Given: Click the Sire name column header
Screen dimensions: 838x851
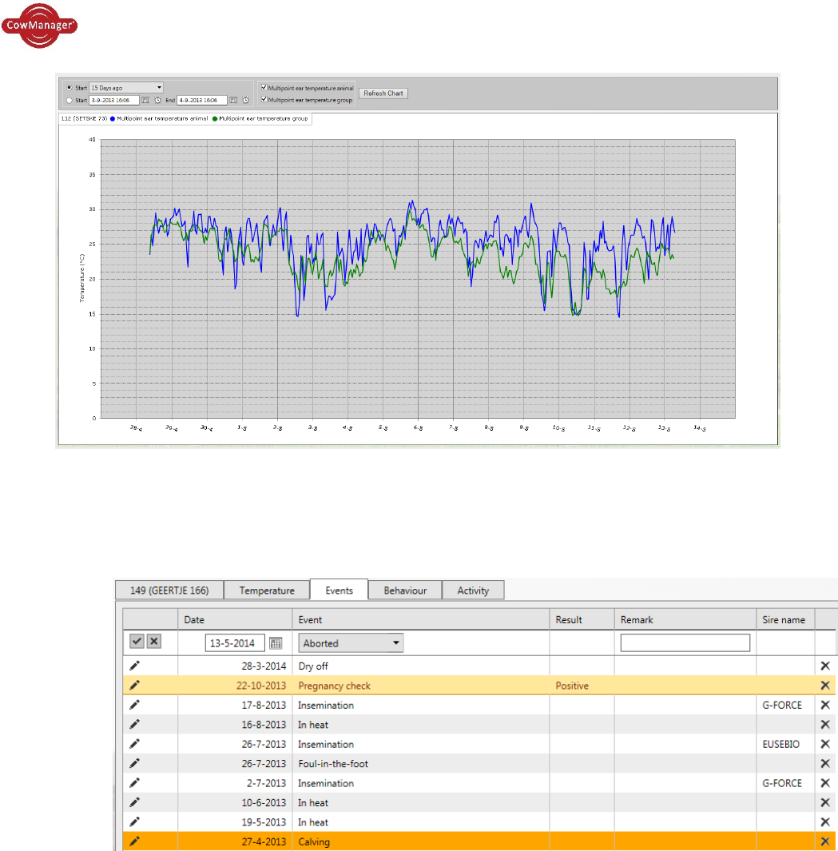Looking at the screenshot, I should coord(785,620).
